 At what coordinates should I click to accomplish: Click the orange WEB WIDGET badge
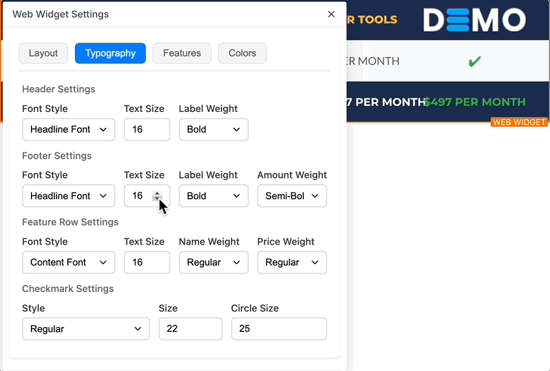[519, 122]
